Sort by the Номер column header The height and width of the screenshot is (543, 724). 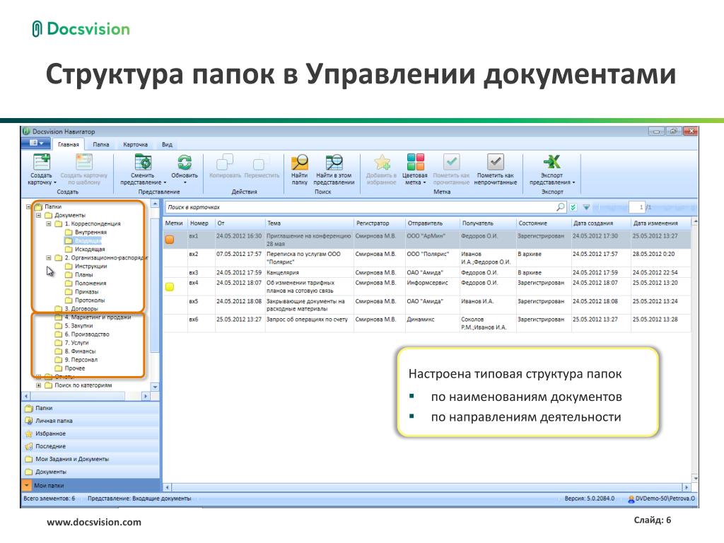tap(202, 223)
